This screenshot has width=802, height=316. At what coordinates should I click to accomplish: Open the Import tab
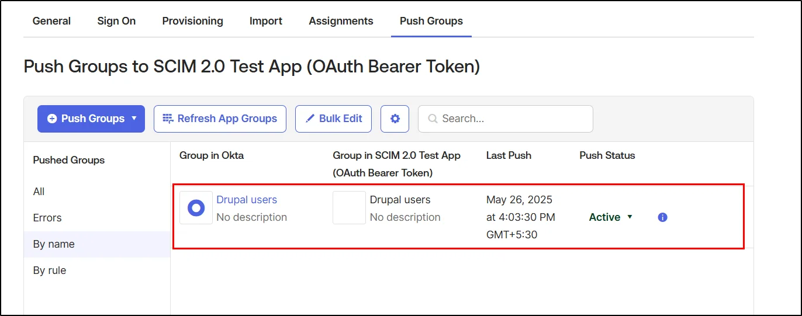266,21
